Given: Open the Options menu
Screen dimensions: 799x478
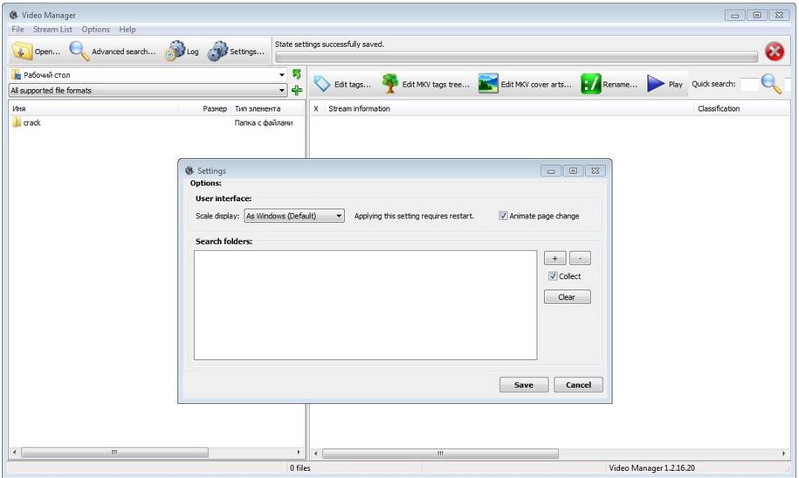Looking at the screenshot, I should 95,29.
